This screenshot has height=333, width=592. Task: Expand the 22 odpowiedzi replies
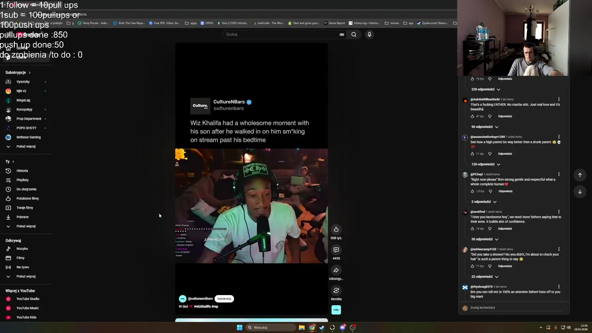485,277
